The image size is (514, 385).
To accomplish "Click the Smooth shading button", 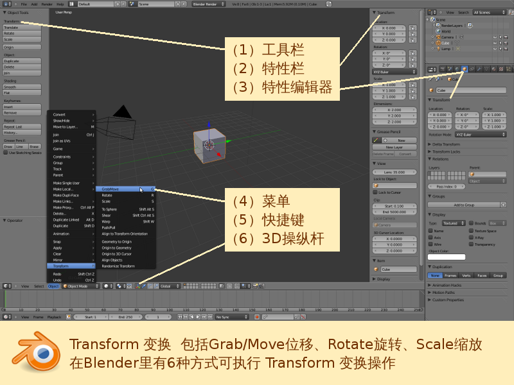I will [x=22, y=87].
